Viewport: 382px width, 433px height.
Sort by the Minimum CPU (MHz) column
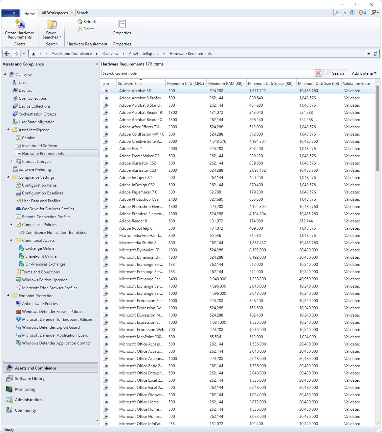pyautogui.click(x=185, y=84)
